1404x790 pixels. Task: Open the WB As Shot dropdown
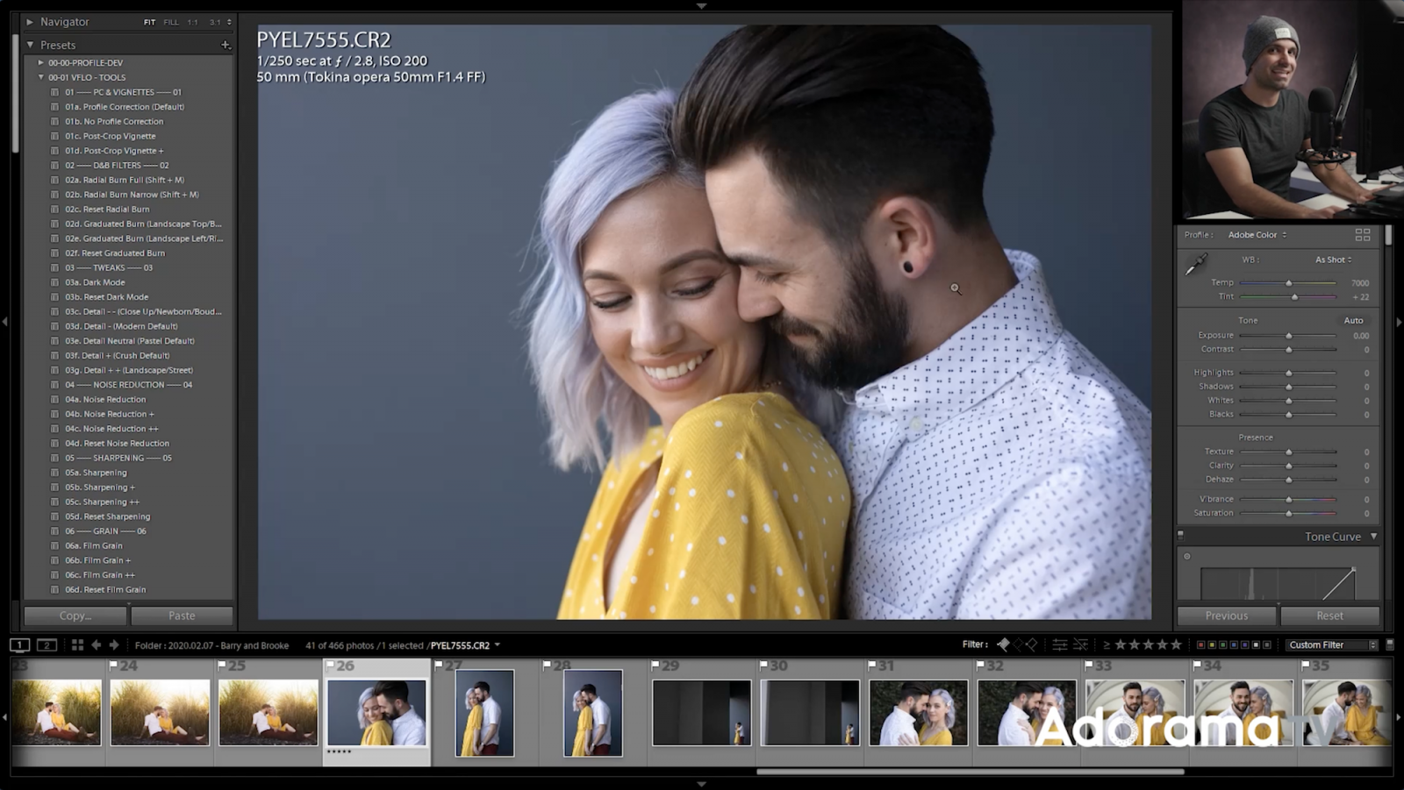pos(1329,260)
